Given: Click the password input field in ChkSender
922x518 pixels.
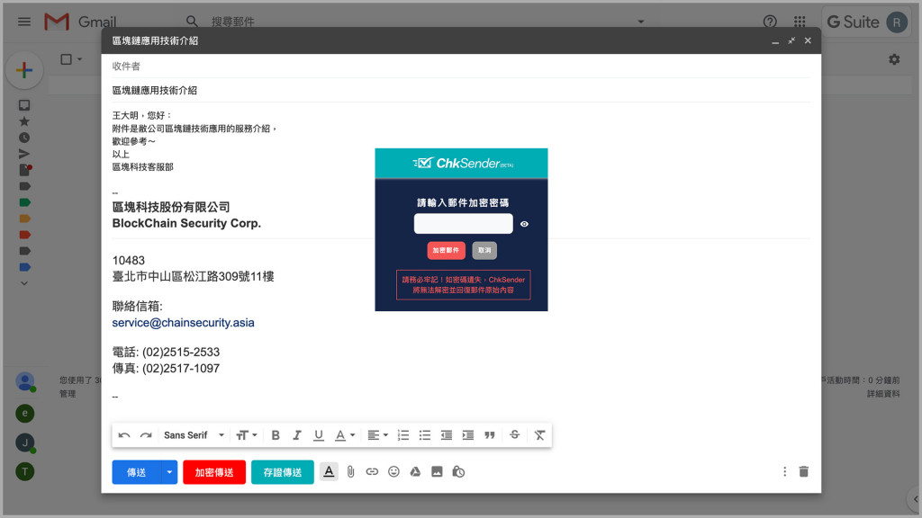Looking at the screenshot, I should pyautogui.click(x=464, y=224).
